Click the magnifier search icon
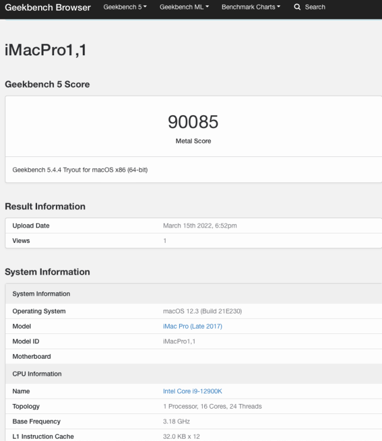The width and height of the screenshot is (382, 441). click(x=297, y=7)
